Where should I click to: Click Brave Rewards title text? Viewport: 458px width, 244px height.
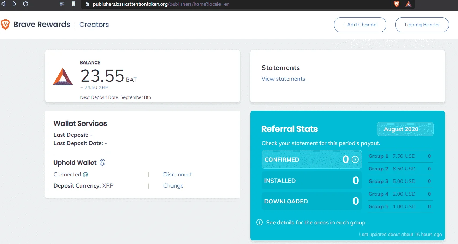(x=42, y=25)
